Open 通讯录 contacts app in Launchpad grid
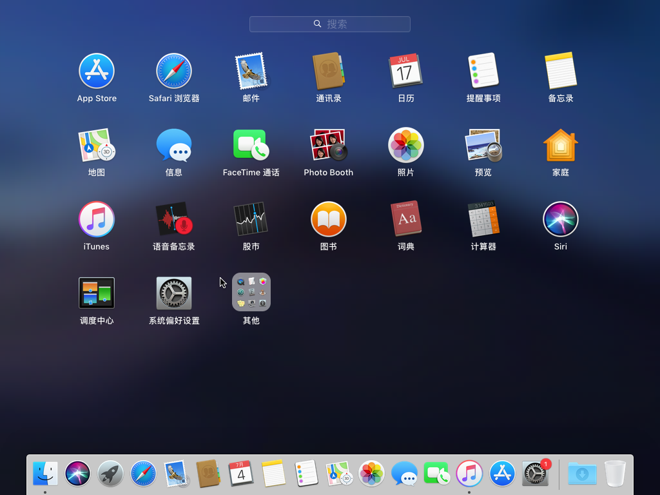The image size is (660, 495). coord(328,71)
